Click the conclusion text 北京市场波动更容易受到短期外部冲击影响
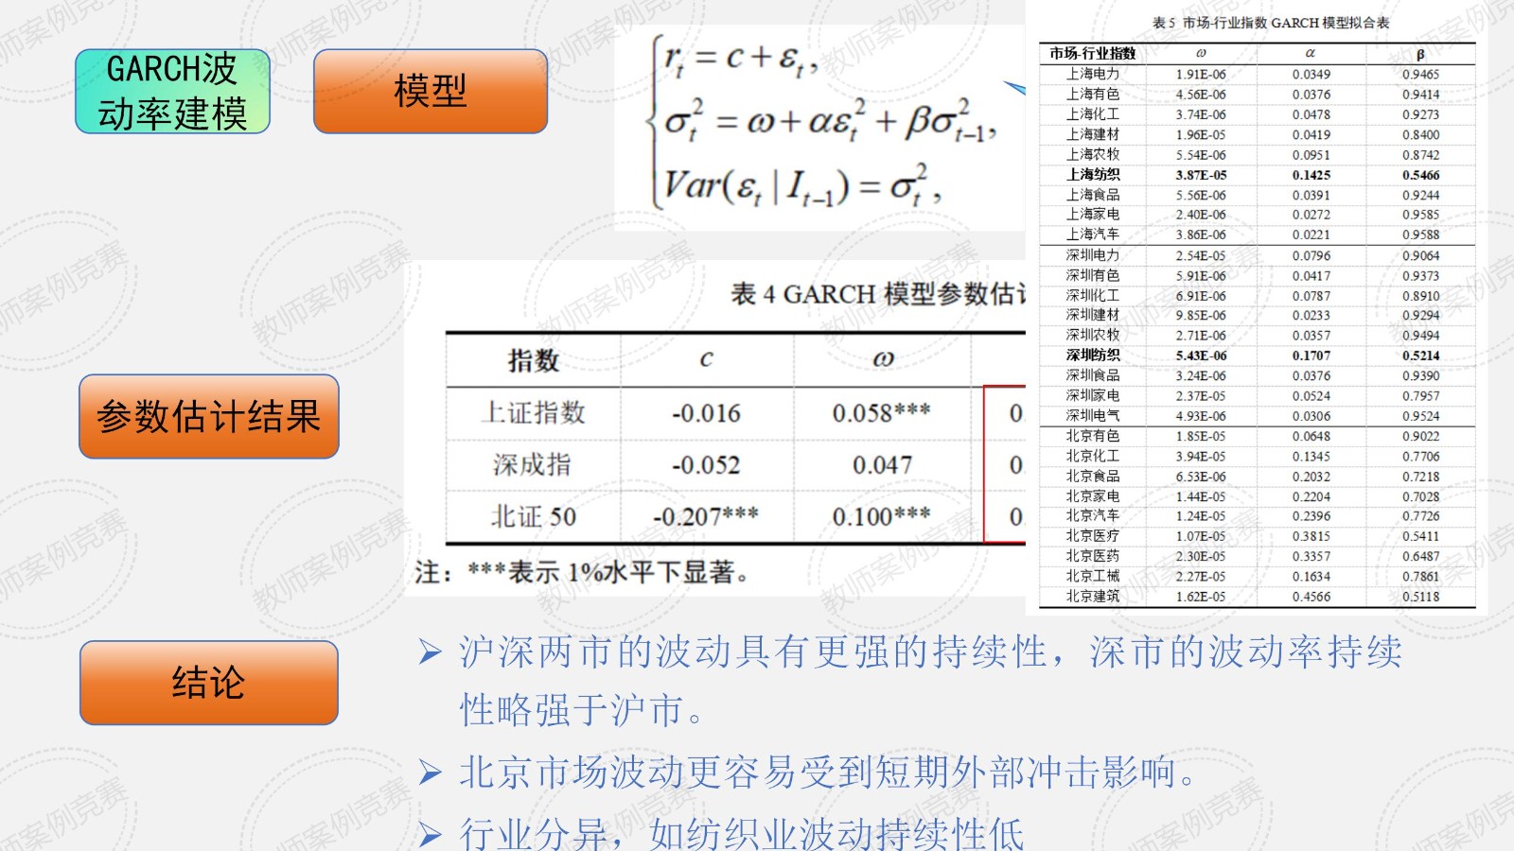The image size is (1514, 851). (828, 773)
